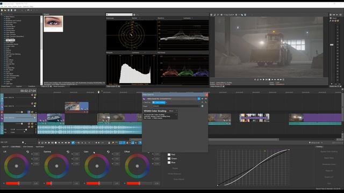The width and height of the screenshot is (344, 193).
Task: Open Histogram Luminance mode dropdown
Action: (139, 53)
